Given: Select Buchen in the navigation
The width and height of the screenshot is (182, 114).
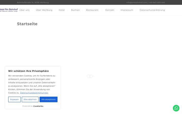Looking at the screenshot, I should pyautogui.click(x=75, y=10).
